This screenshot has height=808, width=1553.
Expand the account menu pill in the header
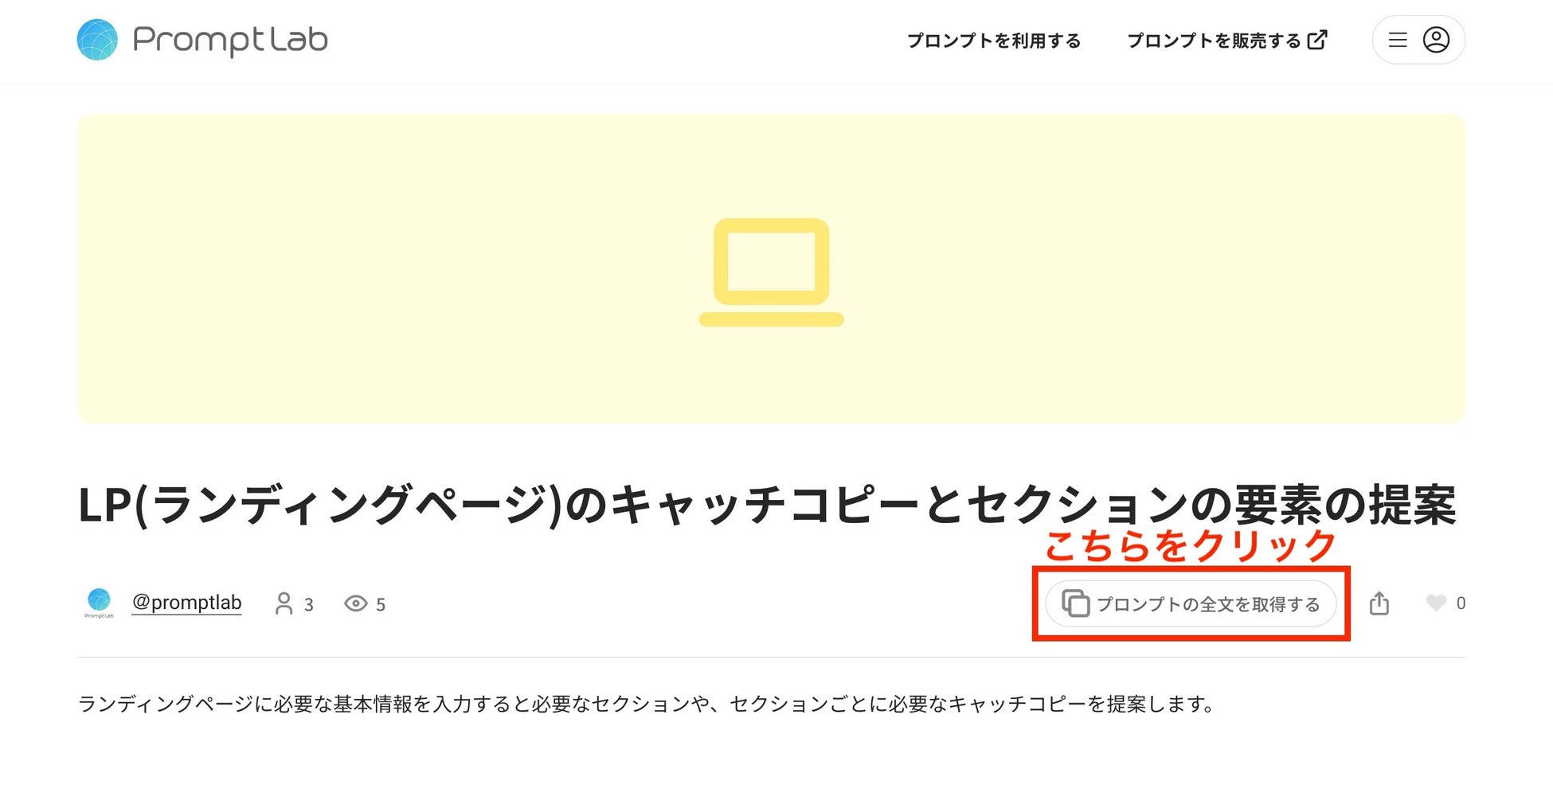pyautogui.click(x=1418, y=40)
